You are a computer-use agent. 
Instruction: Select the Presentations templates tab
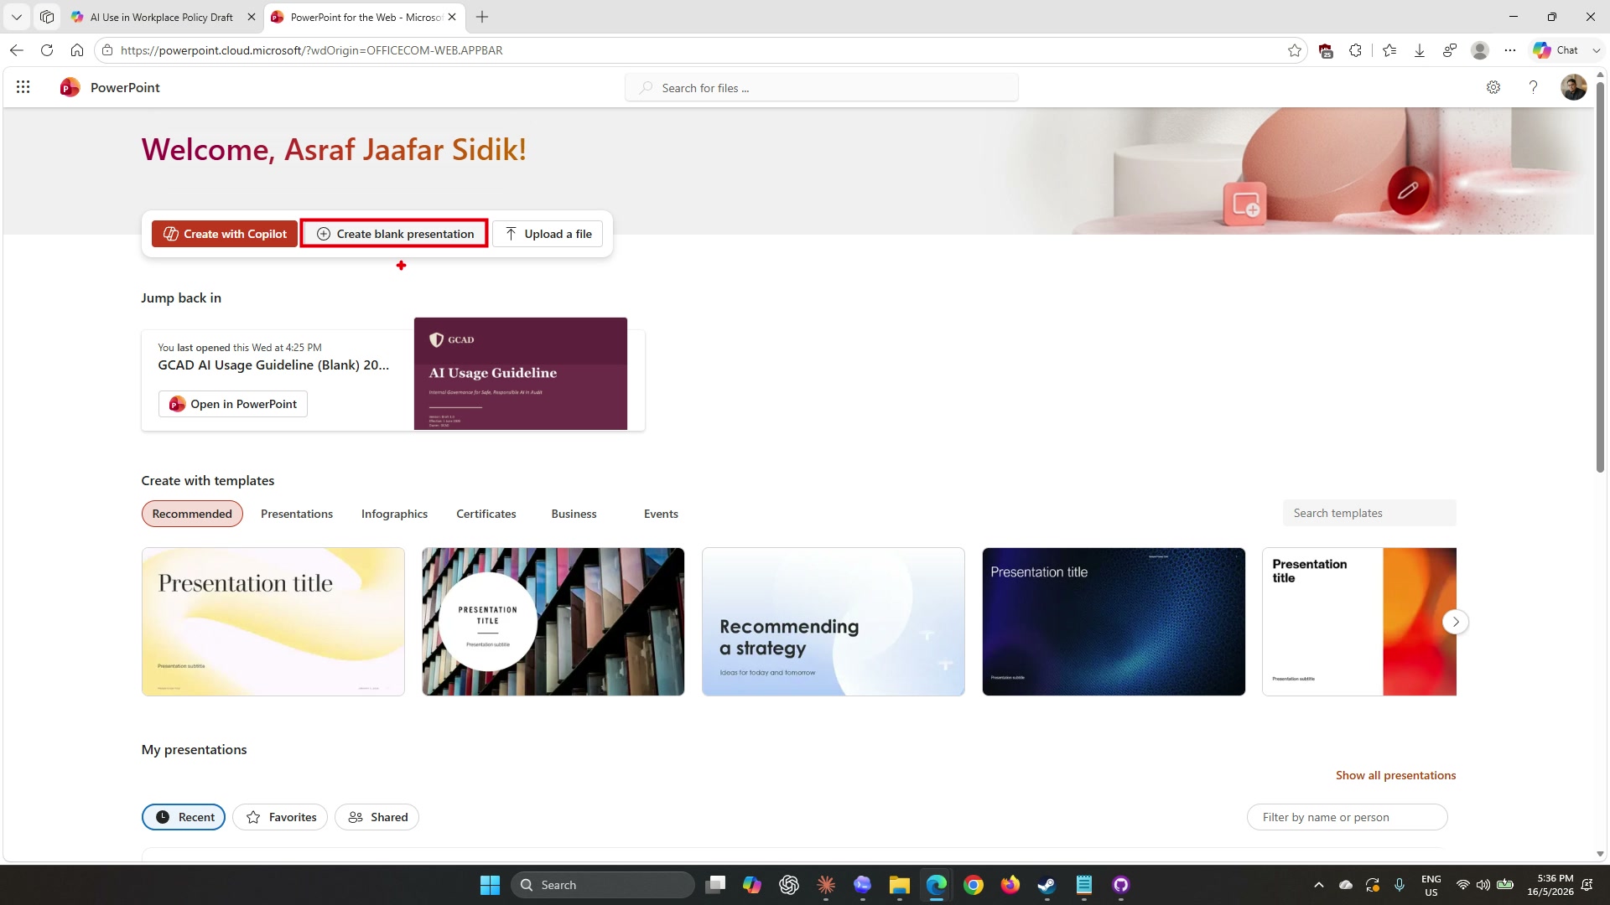click(297, 514)
